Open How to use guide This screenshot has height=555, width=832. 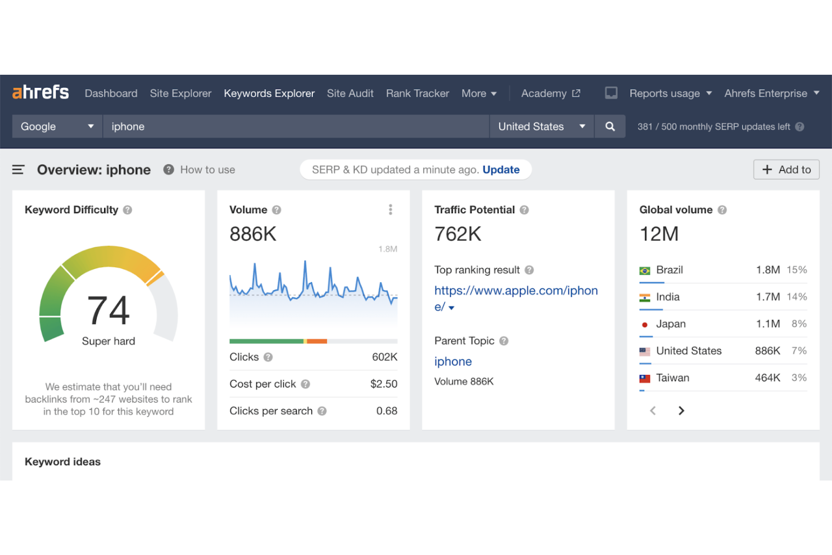207,169
